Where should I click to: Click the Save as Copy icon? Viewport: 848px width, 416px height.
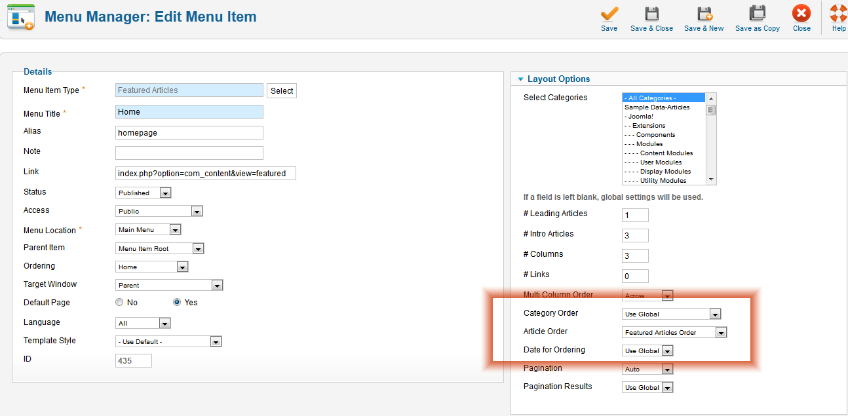758,14
